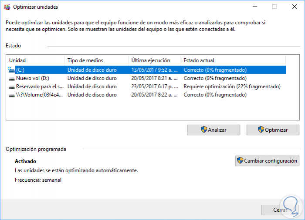This screenshot has height=220, width=305.
Task: Sort by the Estado actual column header
Action: click(x=233, y=60)
